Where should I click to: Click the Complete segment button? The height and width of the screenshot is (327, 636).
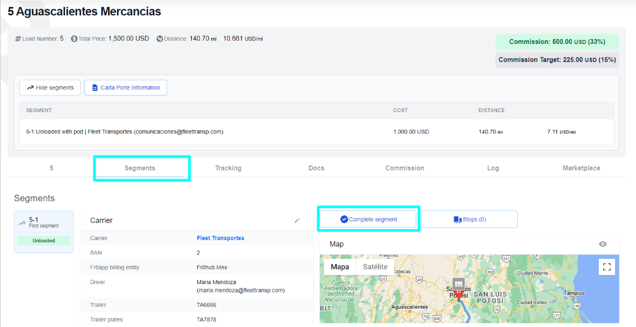(368, 219)
